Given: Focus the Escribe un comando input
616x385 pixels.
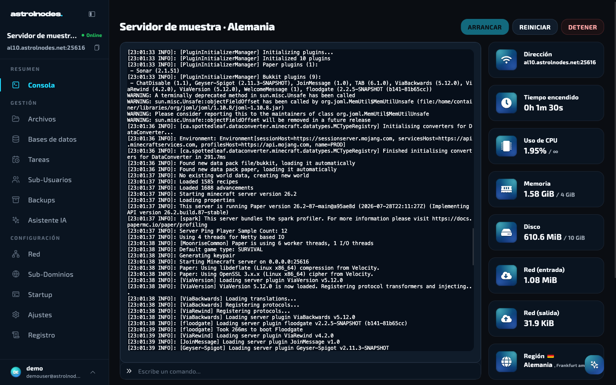Looking at the screenshot, I should (x=300, y=371).
